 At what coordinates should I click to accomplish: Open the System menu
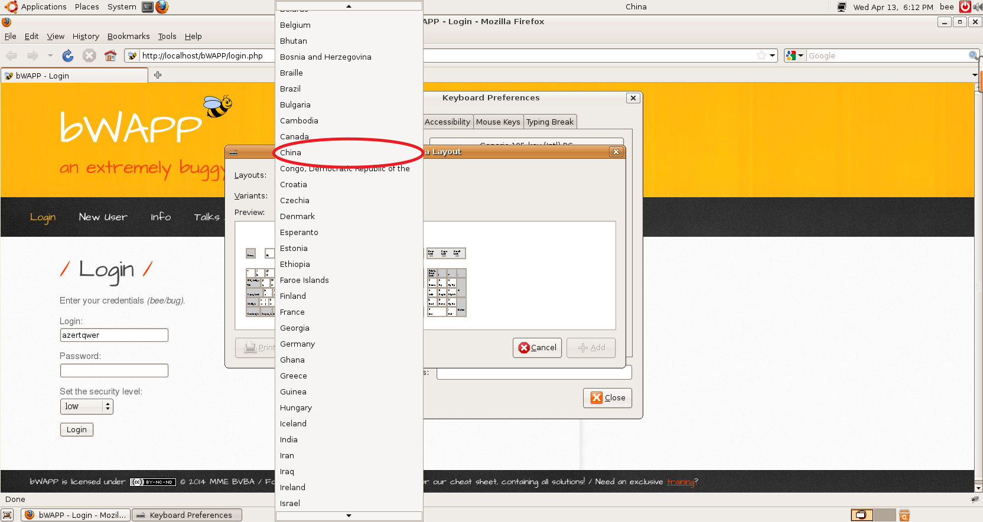[122, 7]
